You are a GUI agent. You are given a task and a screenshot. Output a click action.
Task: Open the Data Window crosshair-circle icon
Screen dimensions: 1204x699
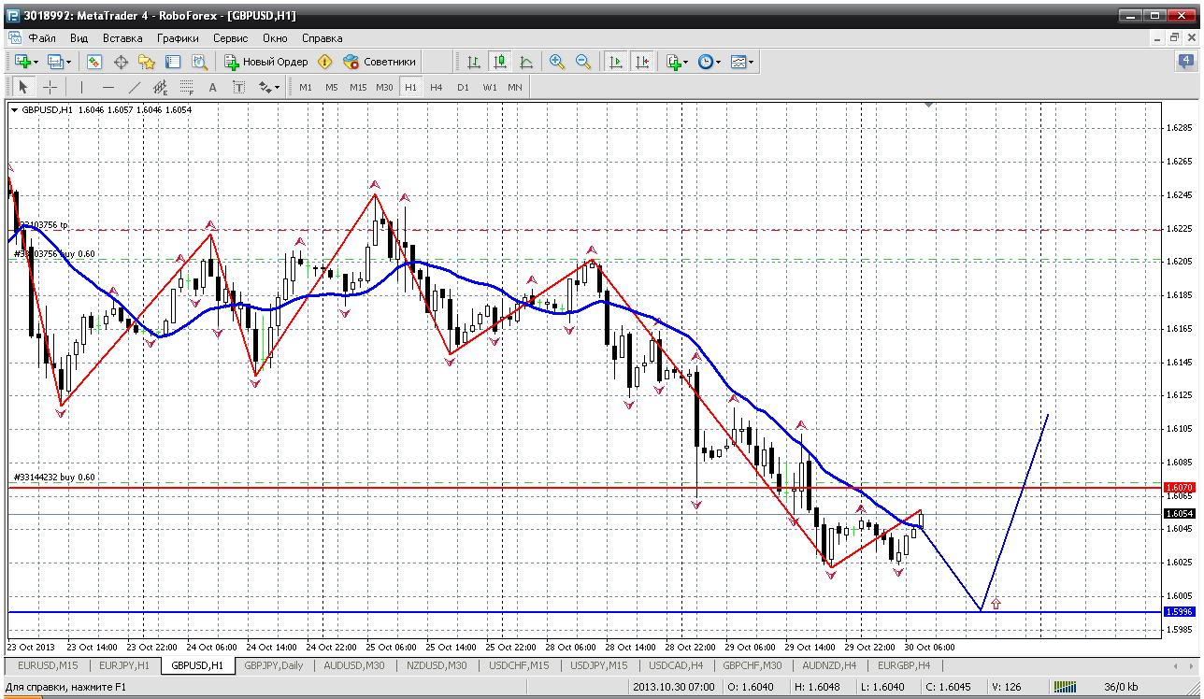coord(121,62)
